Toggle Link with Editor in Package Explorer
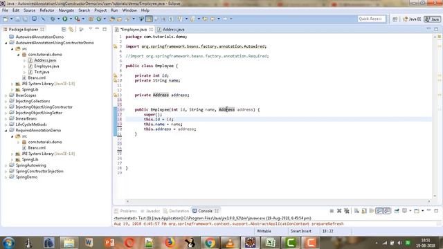This screenshot has width=443, height=249. (x=71, y=29)
